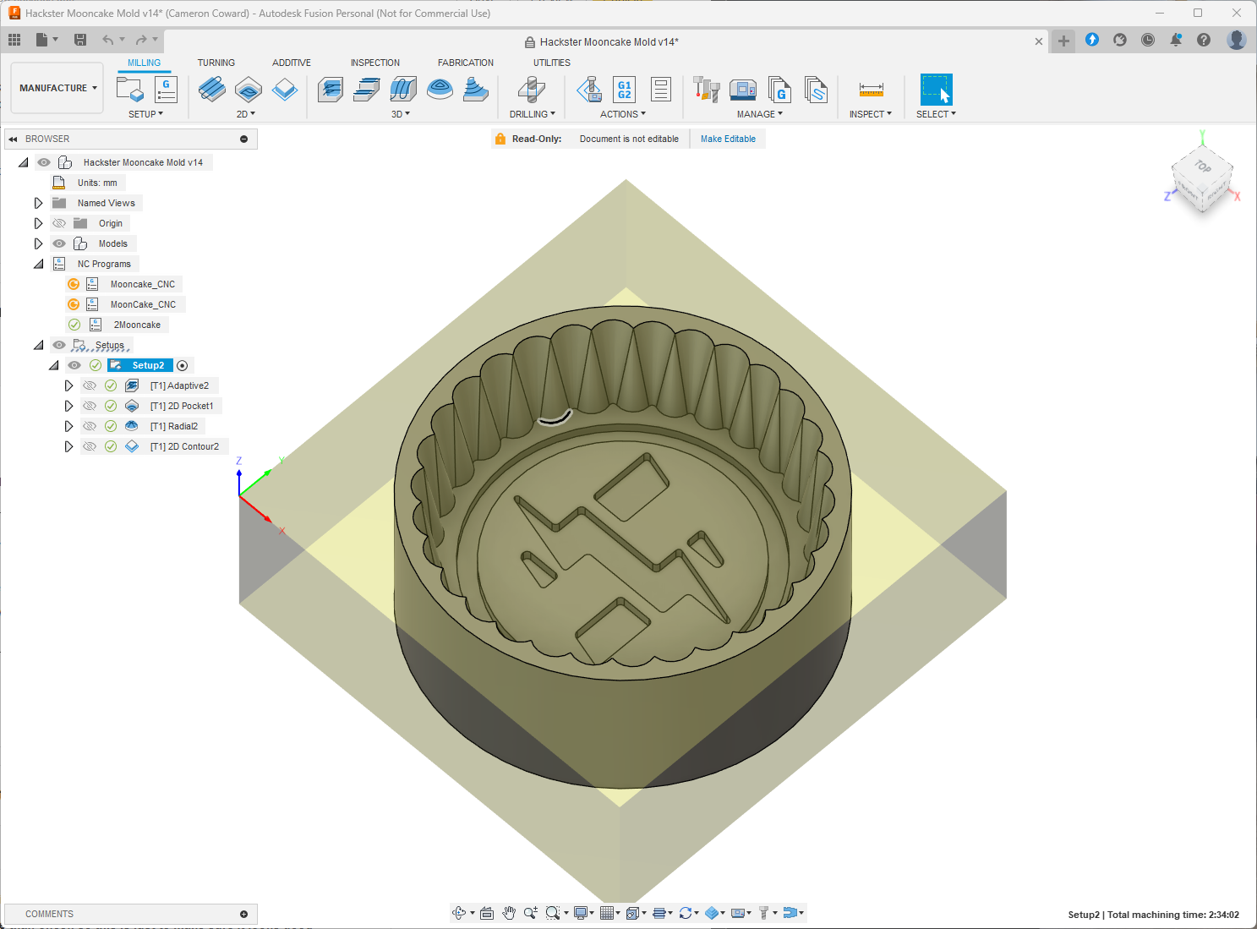Toggle visibility eye for Setups
Viewport: 1257px width, 929px height.
click(x=59, y=345)
